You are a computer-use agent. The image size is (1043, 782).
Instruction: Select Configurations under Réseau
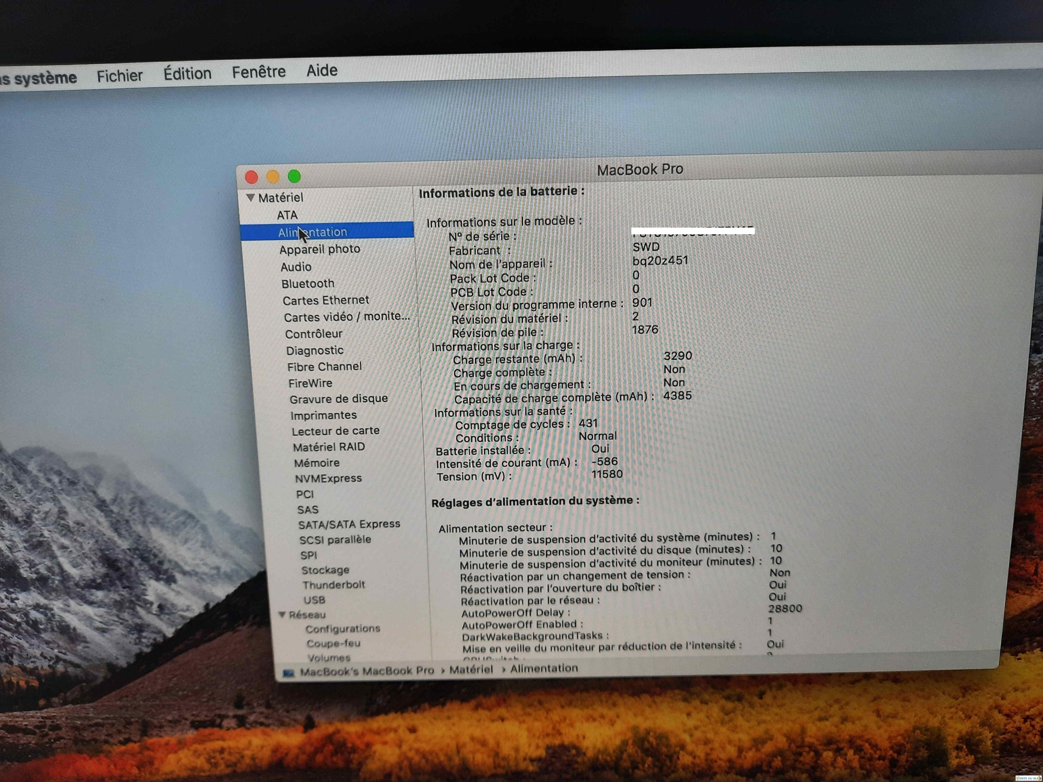click(x=342, y=629)
